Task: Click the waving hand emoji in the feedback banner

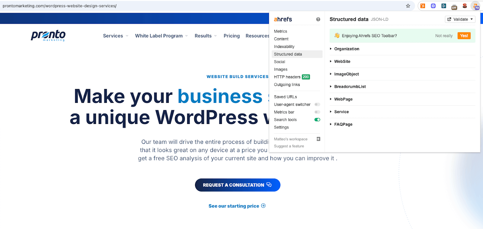Action: [337, 36]
